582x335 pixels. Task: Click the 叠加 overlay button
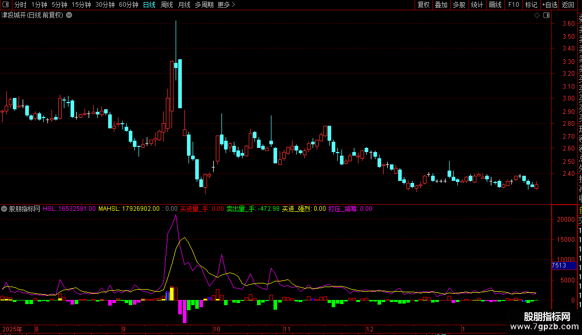pyautogui.click(x=441, y=5)
